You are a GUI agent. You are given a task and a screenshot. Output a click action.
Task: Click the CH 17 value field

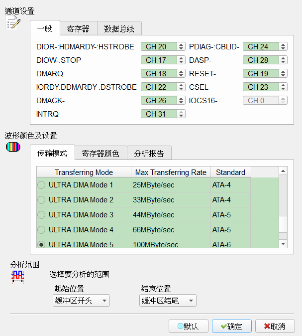pos(159,60)
